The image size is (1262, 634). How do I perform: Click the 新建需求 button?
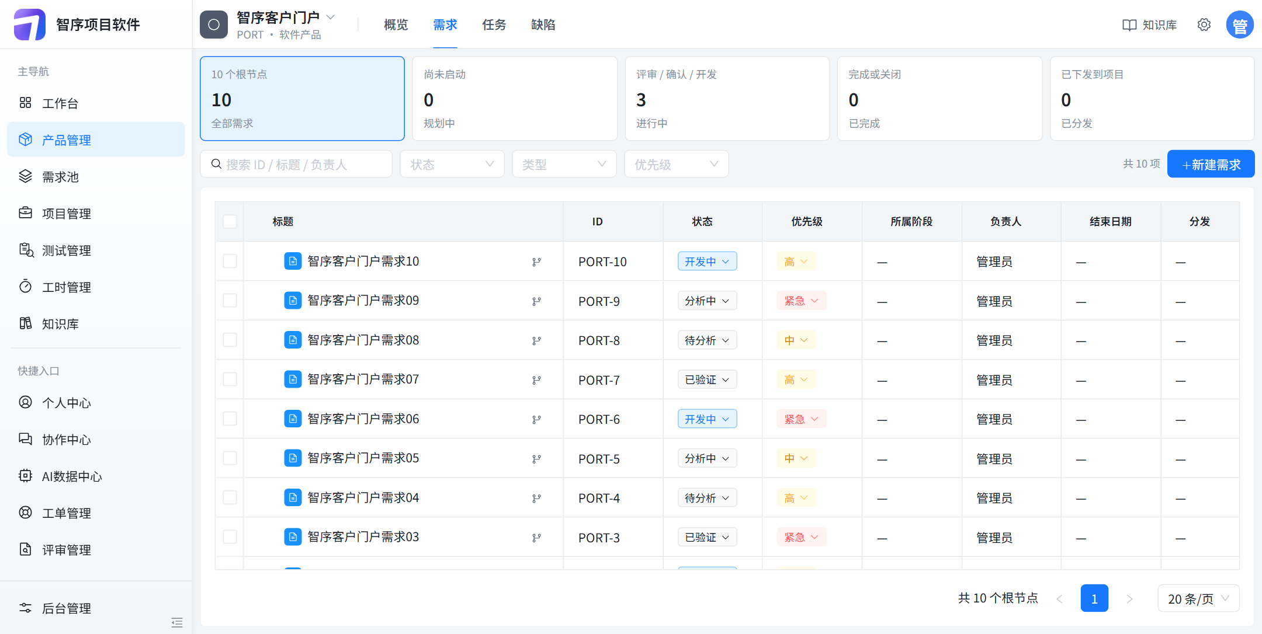[x=1211, y=164]
